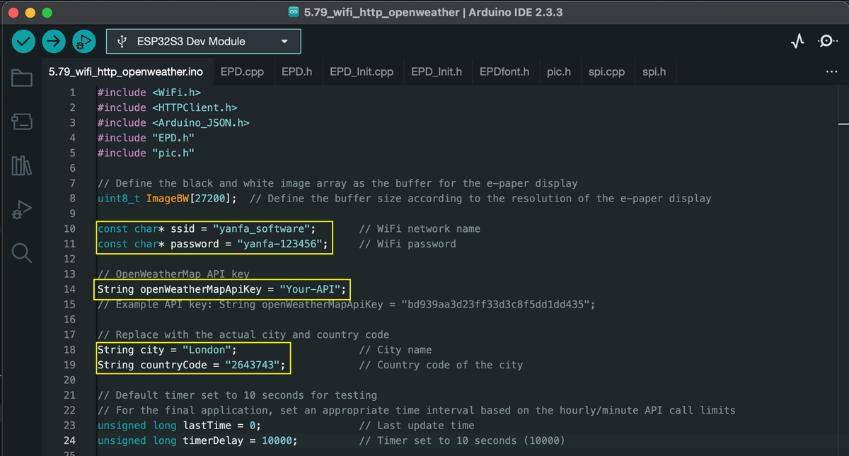Click line number 24 in the gutter
The image size is (849, 456).
tap(69, 440)
